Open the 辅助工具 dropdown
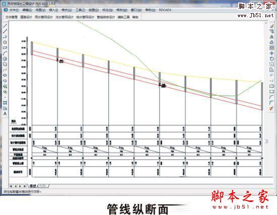 click(124, 17)
